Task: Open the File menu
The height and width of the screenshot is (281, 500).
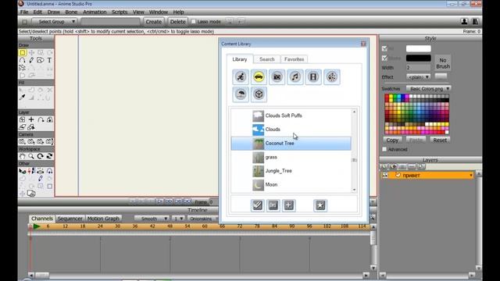Action: (x=24, y=12)
